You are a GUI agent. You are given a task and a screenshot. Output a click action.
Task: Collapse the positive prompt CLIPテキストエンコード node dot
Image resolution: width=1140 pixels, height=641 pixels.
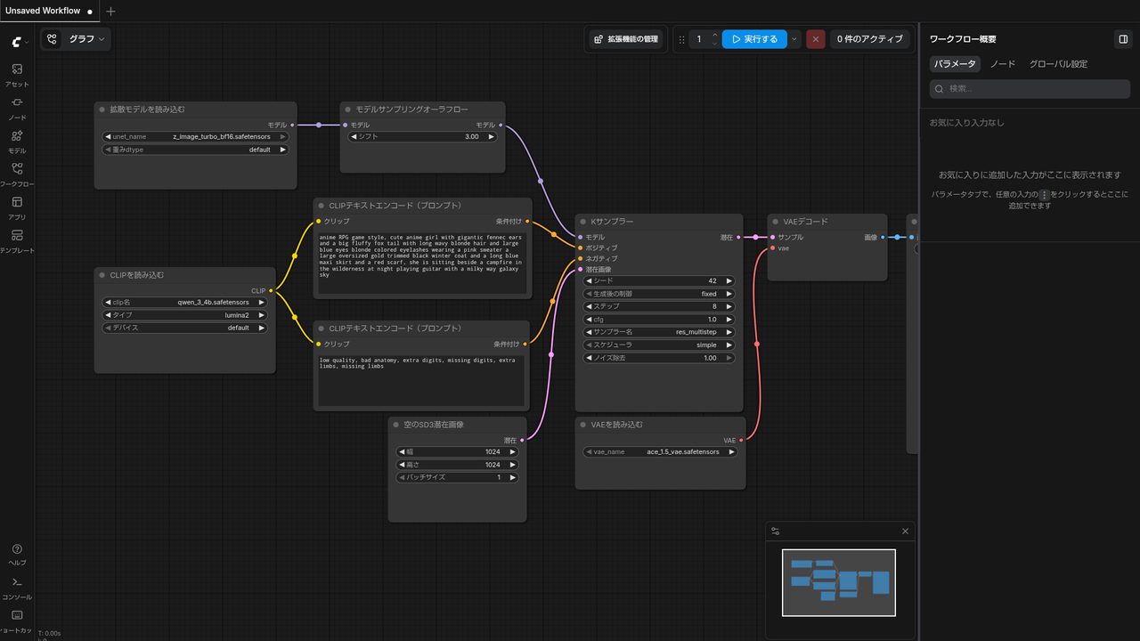[322, 206]
